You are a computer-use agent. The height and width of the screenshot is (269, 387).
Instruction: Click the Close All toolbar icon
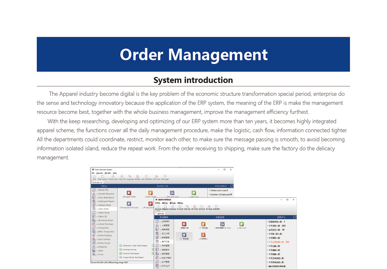122,176
